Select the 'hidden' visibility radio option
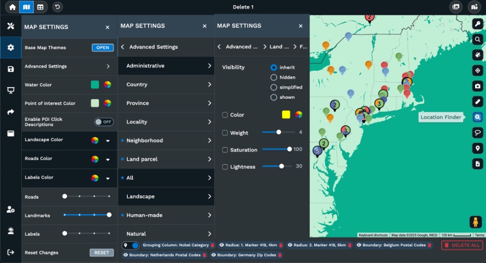486x263 pixels. point(274,77)
